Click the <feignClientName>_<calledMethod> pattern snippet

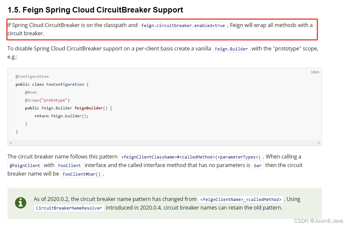tap(241, 199)
